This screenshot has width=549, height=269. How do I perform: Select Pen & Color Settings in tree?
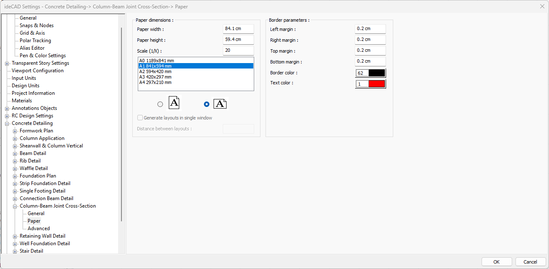(x=43, y=56)
